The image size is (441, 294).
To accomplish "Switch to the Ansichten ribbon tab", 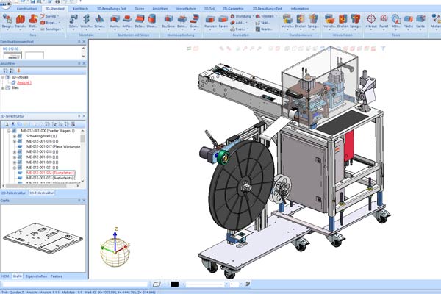I will click(x=159, y=9).
